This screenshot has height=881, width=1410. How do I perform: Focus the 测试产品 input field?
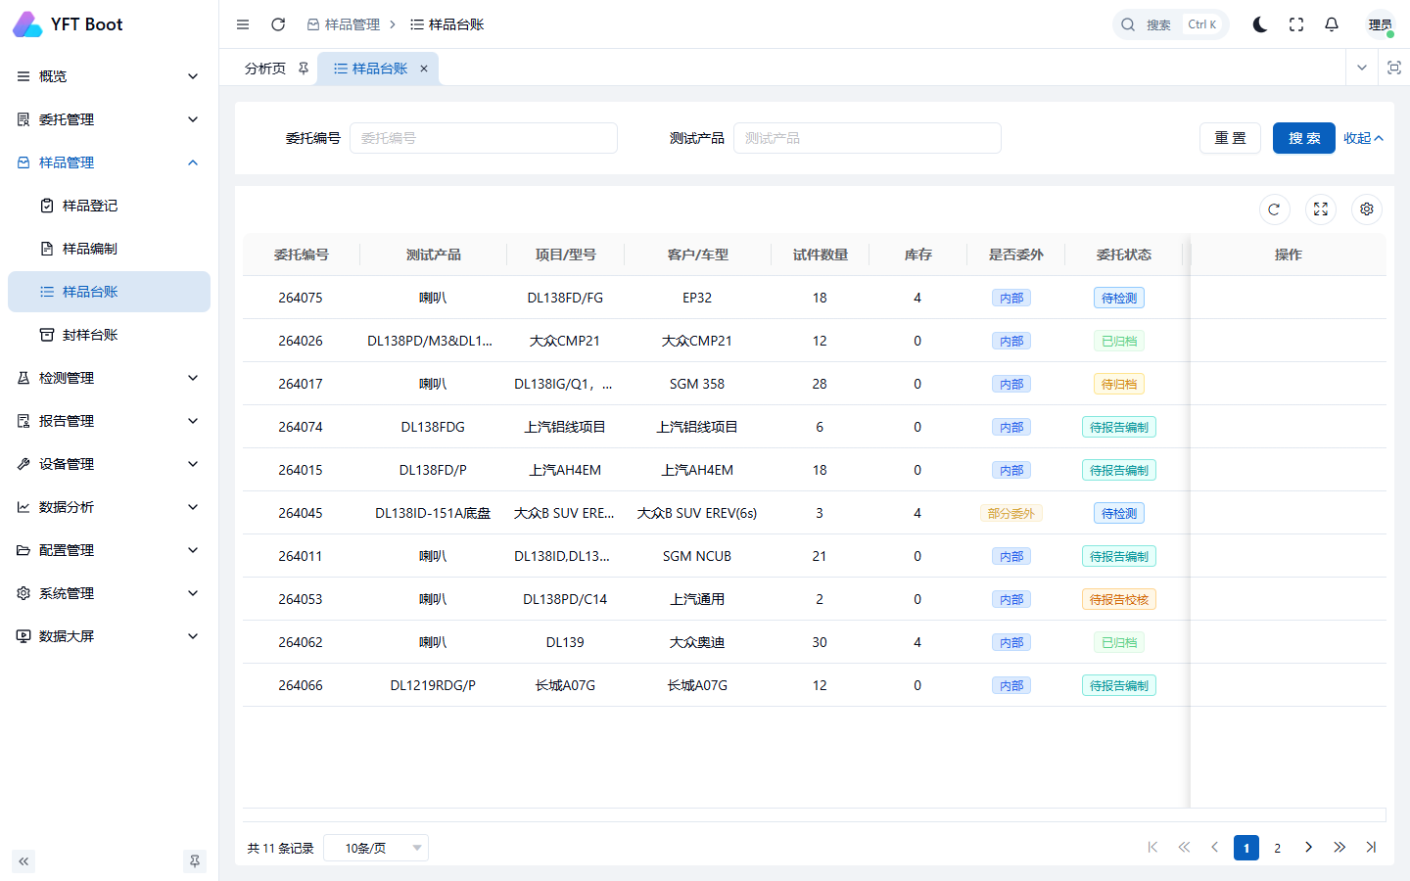[868, 138]
